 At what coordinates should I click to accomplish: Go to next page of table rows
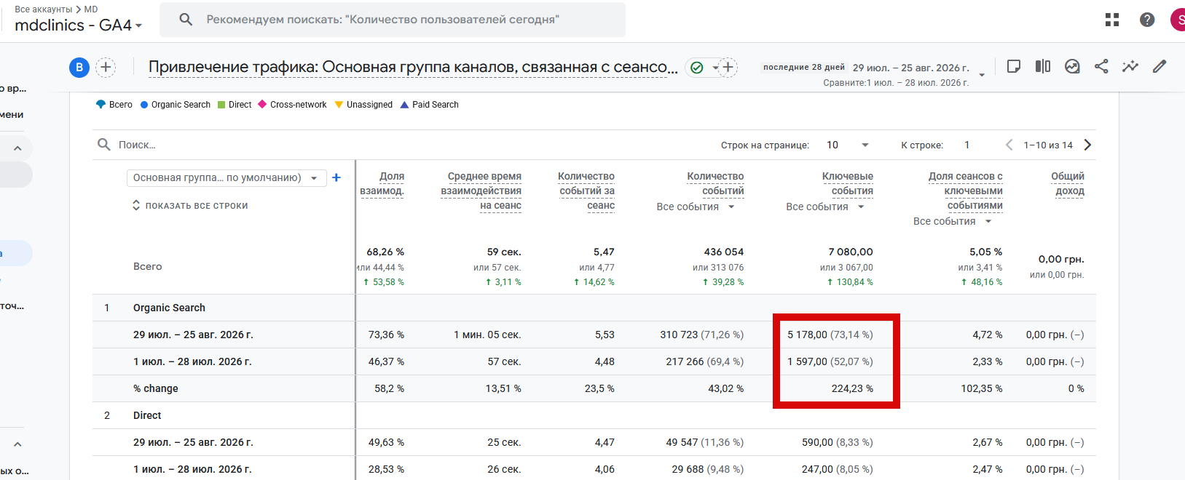point(1087,145)
